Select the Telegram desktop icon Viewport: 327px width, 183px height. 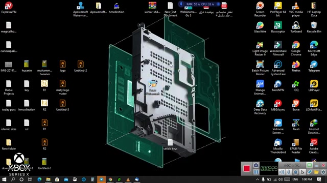point(314,67)
